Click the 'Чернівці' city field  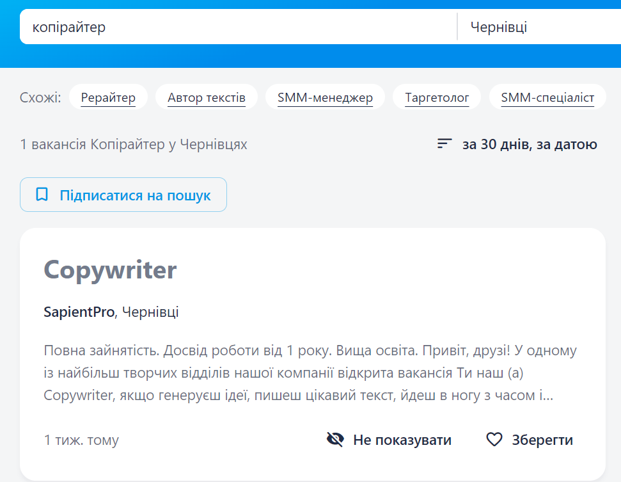(537, 27)
